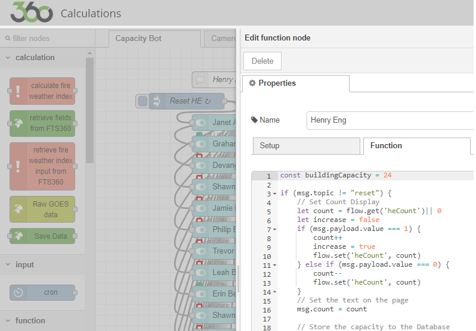
Task: Collapse the calculation palette category
Action: (x=8, y=57)
